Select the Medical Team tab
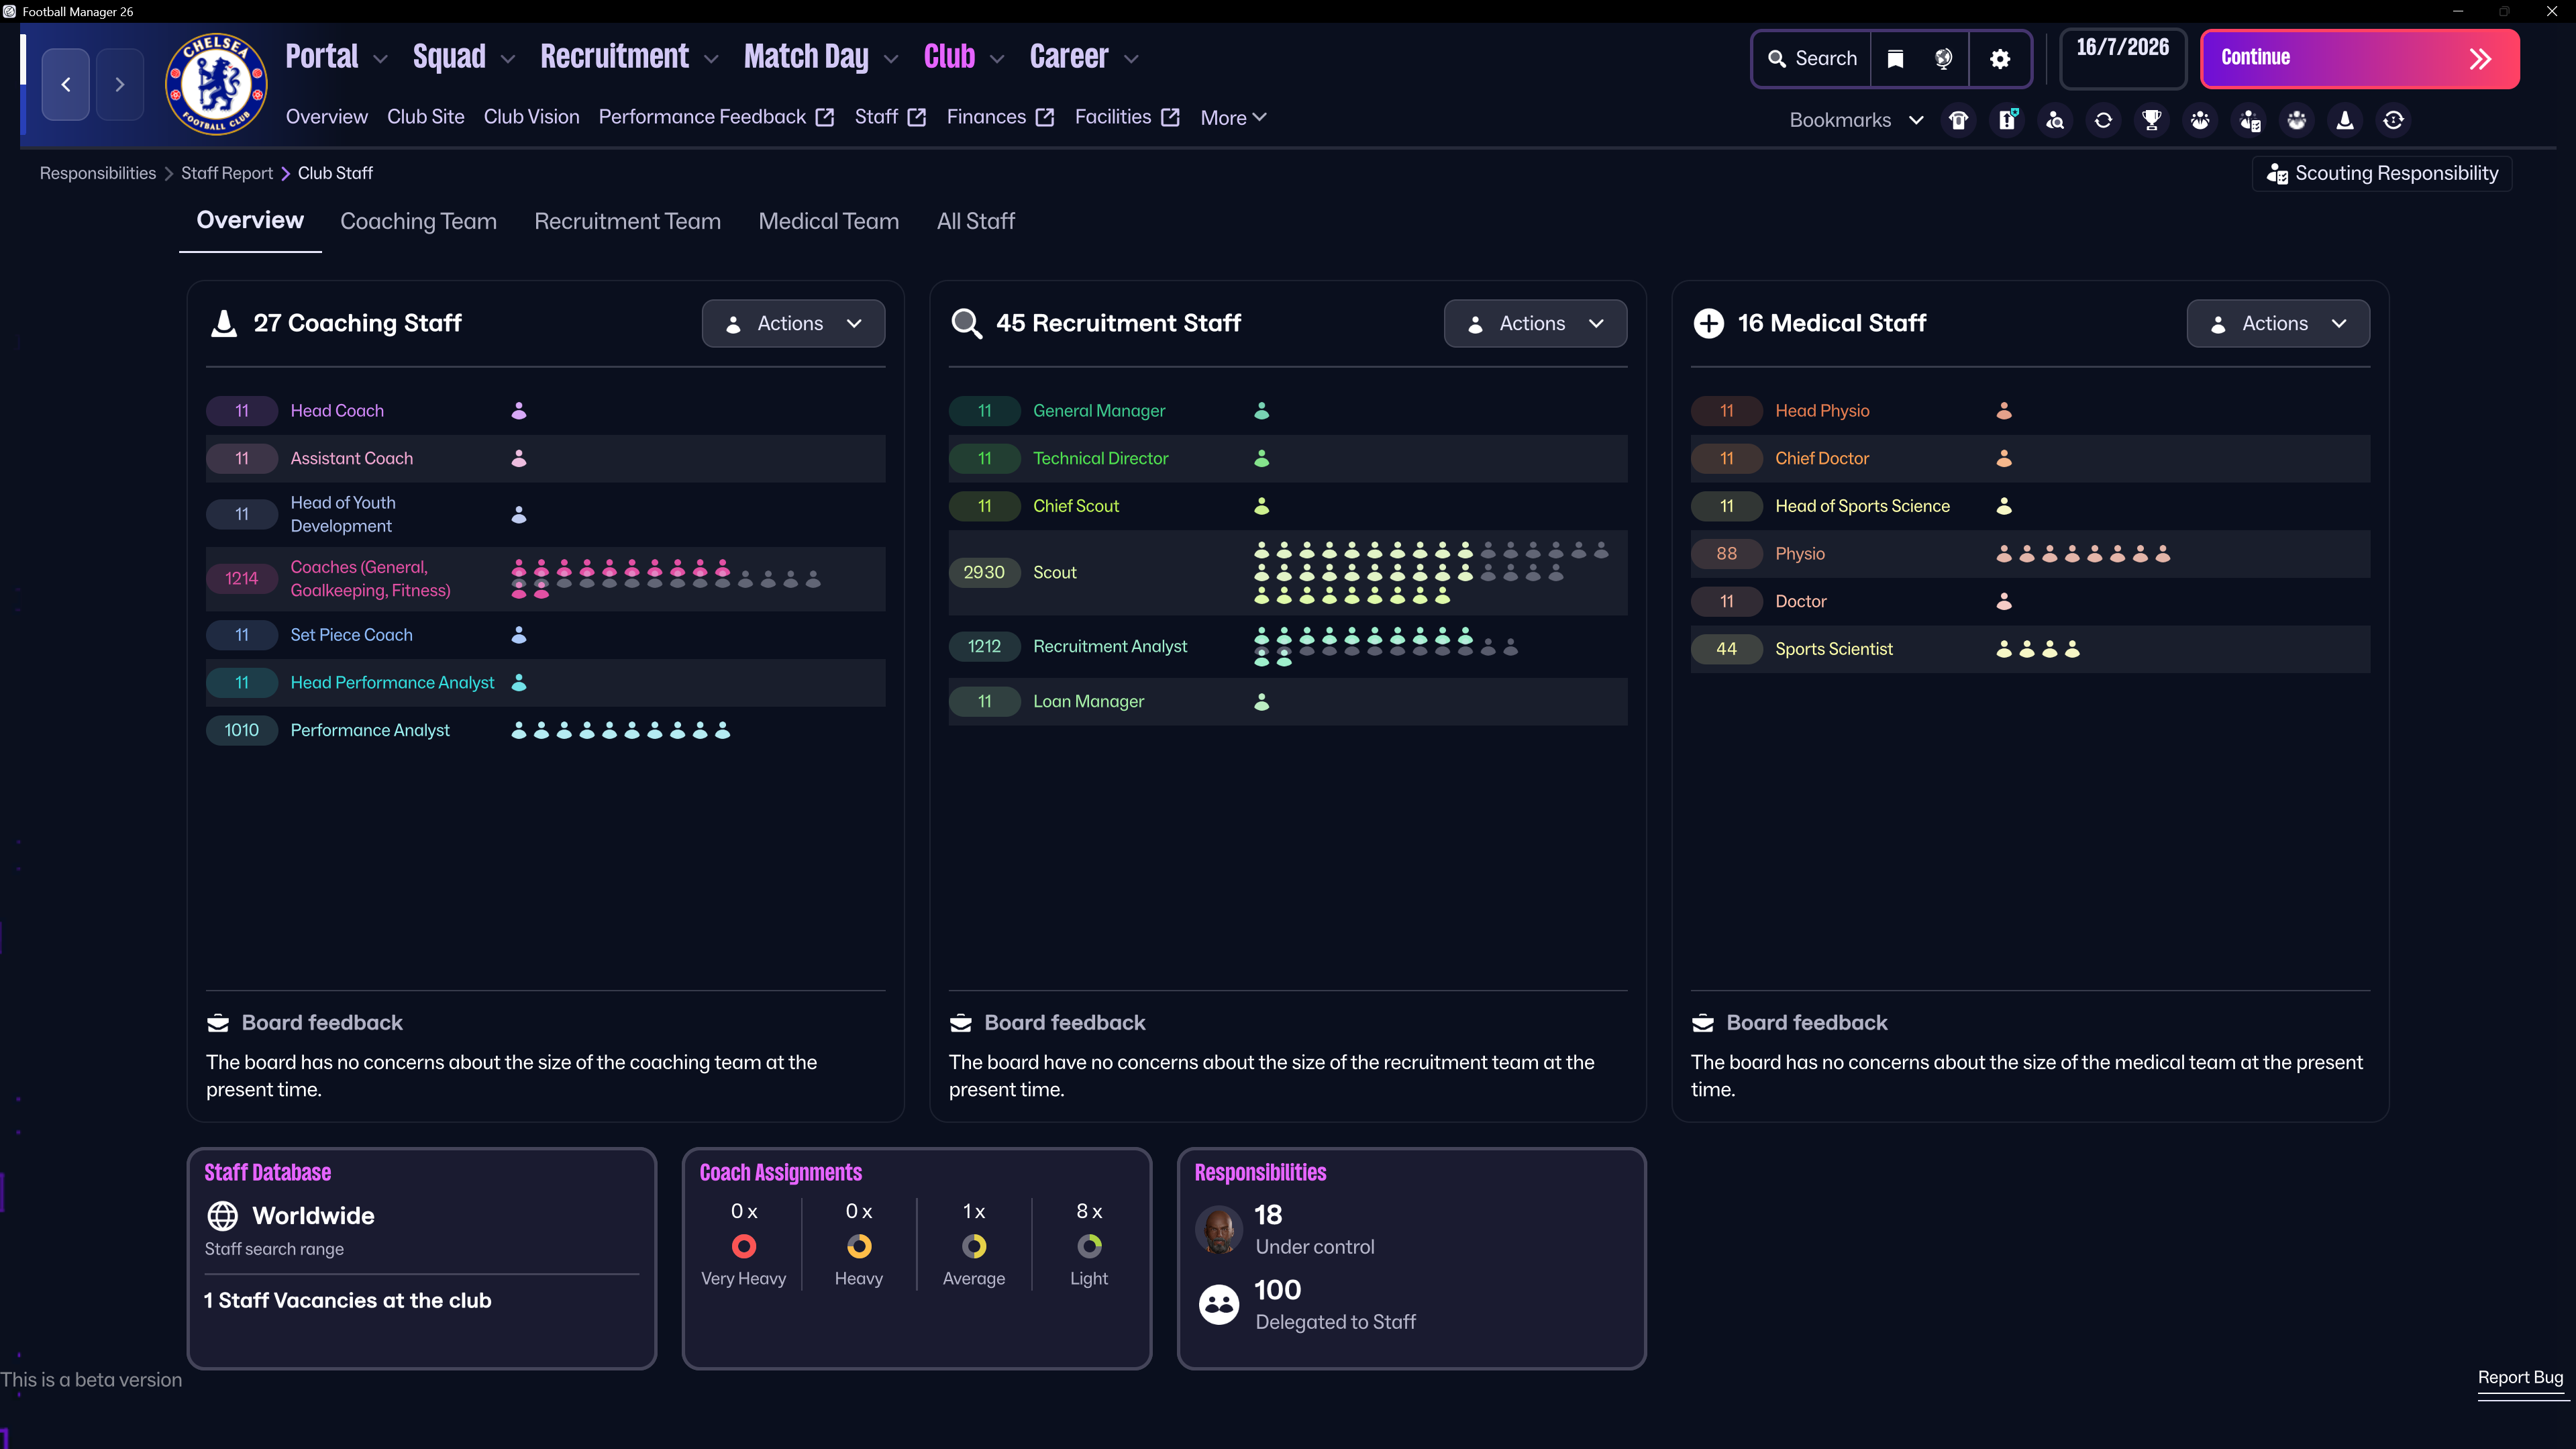 [x=828, y=221]
